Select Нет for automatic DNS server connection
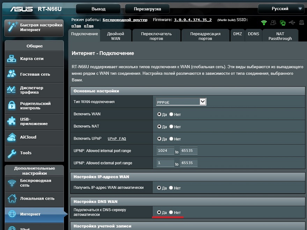Viewport: 307px width, 230px height. point(171,212)
